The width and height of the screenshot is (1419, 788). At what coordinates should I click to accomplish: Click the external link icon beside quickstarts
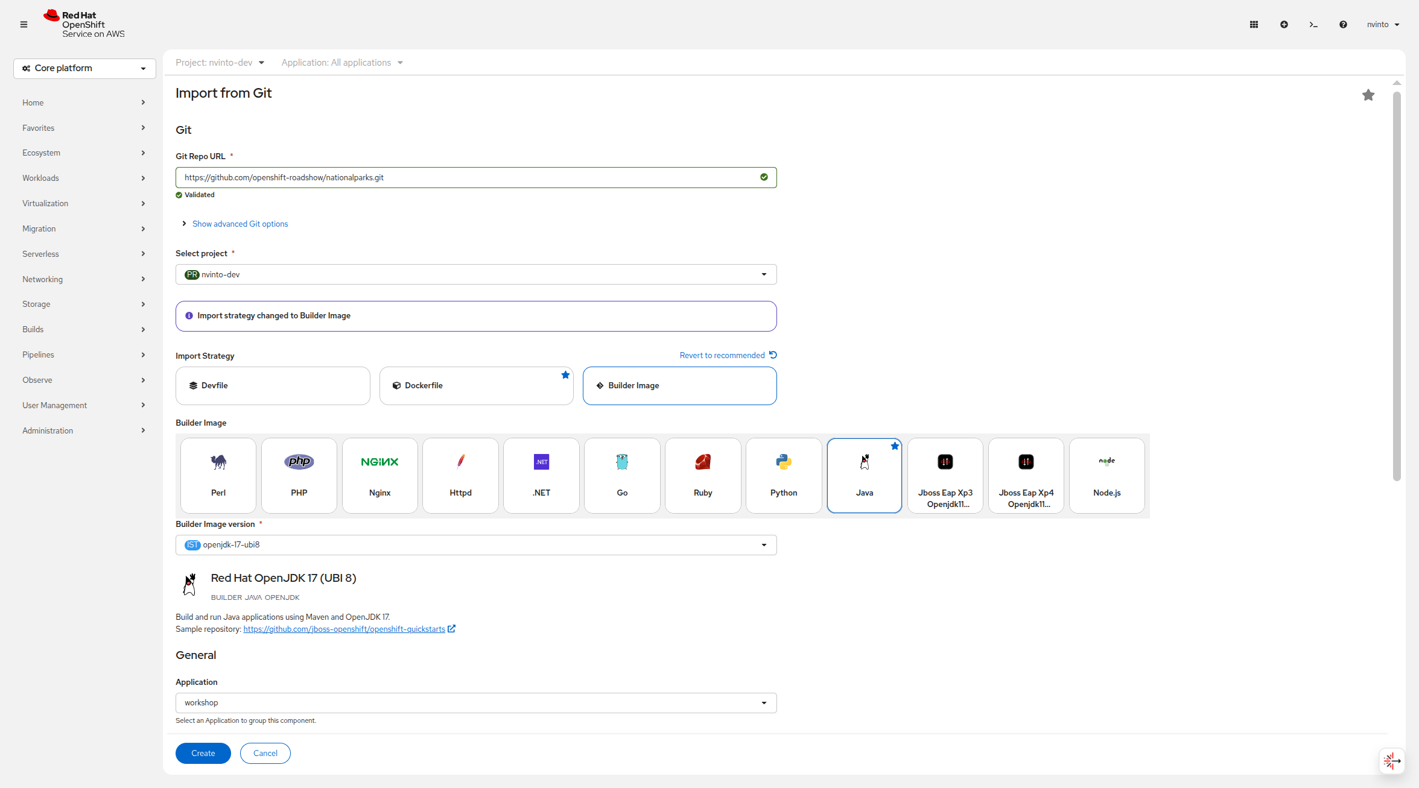[x=451, y=629]
